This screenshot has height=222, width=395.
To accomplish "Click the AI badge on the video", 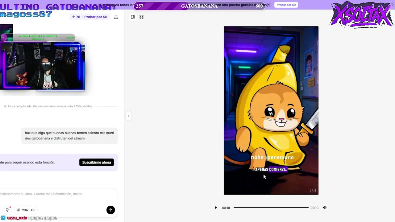I will pos(313,191).
